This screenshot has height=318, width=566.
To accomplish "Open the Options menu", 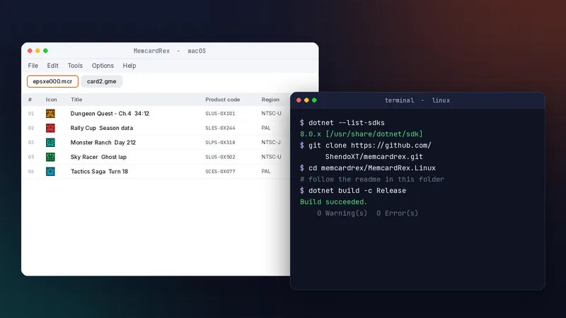I will (103, 66).
